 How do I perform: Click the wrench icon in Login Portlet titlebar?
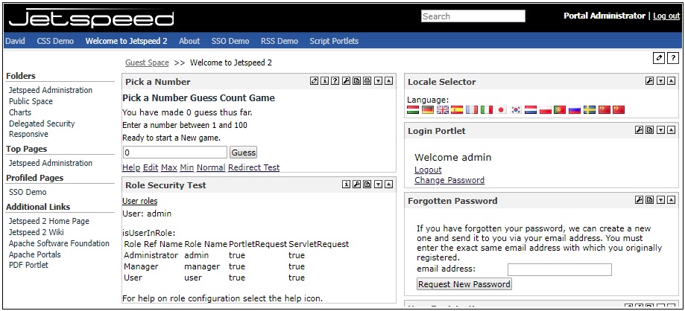[x=639, y=130]
